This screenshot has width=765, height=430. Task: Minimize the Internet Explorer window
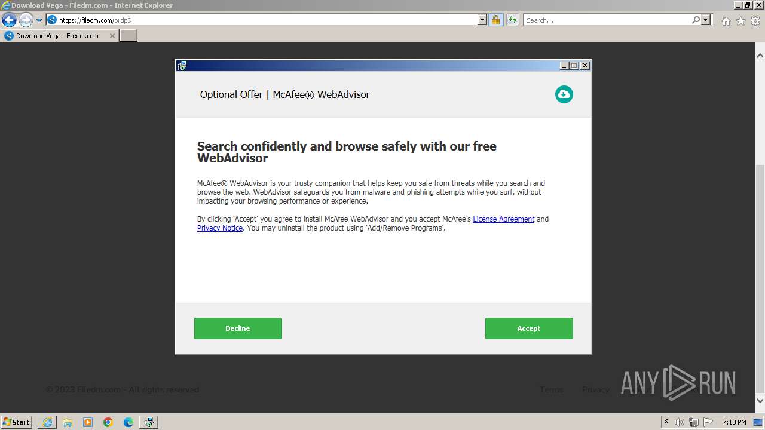tap(739, 5)
